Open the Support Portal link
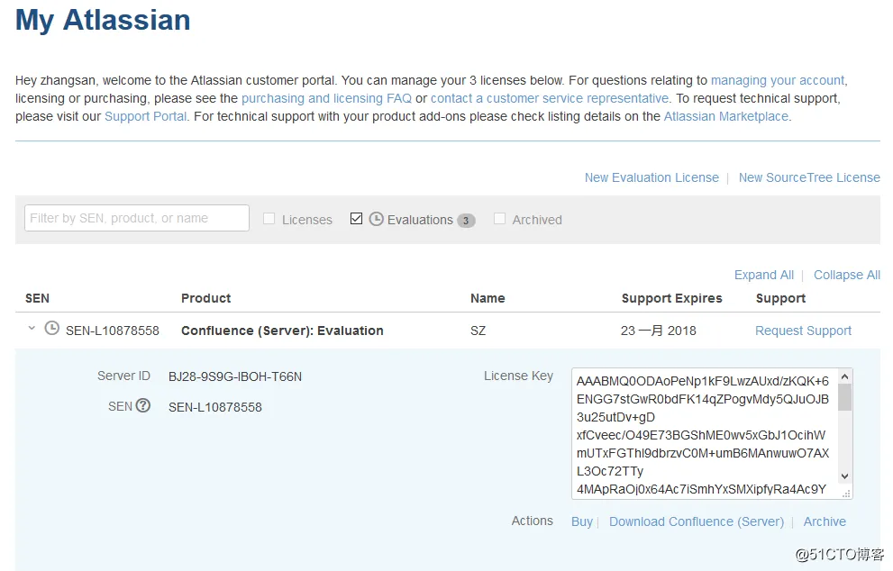 click(x=145, y=117)
